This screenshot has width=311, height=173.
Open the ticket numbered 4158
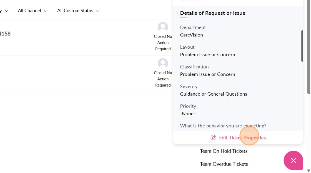[x=5, y=34]
